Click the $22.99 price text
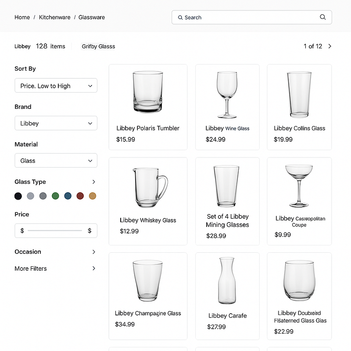Viewport: 351px width, 351px height. point(283,332)
